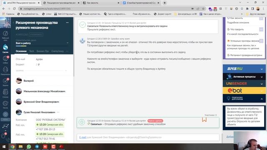Image resolution: width=267 pixels, height=150 pixels.
Task: Edit the Отв-ный field value Артём
Action: click(39, 59)
